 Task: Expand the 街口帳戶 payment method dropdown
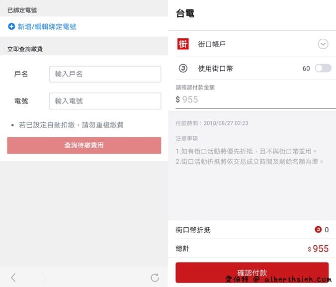pos(323,44)
